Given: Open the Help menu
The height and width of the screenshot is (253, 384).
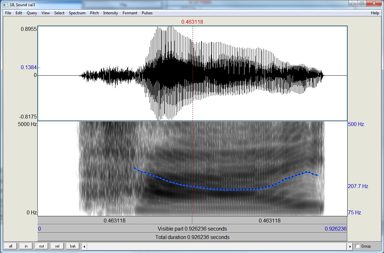Looking at the screenshot, I should pos(375,13).
